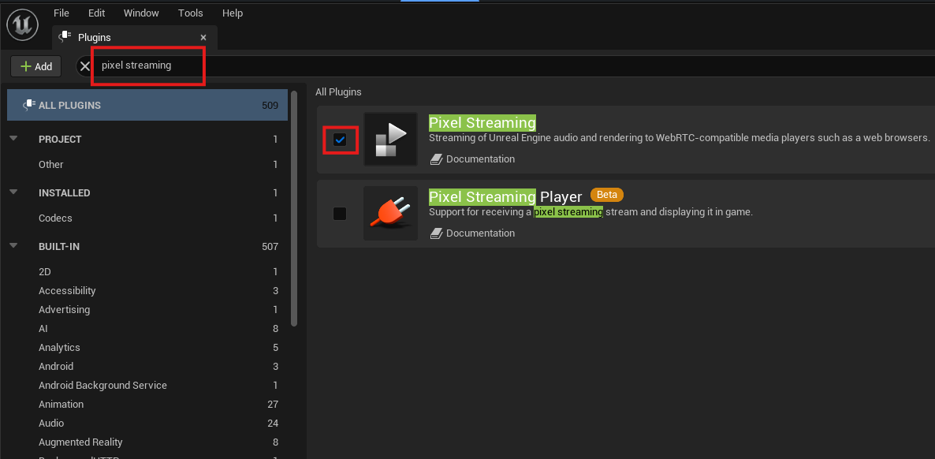Viewport: 935px width, 459px height.
Task: Click the All Plugins category icon
Action: click(28, 105)
